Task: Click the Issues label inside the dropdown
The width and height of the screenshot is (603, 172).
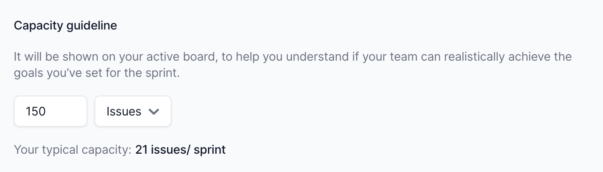Action: pos(124,111)
